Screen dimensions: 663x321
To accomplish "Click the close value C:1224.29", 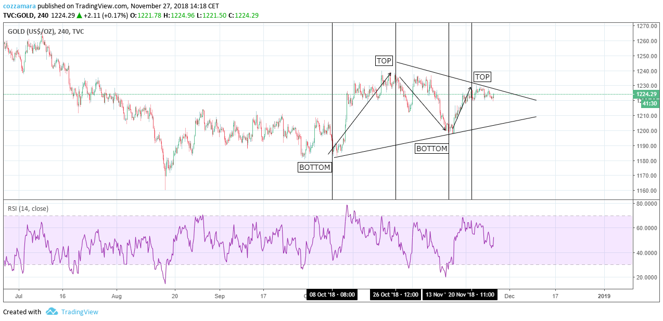I will point(243,16).
